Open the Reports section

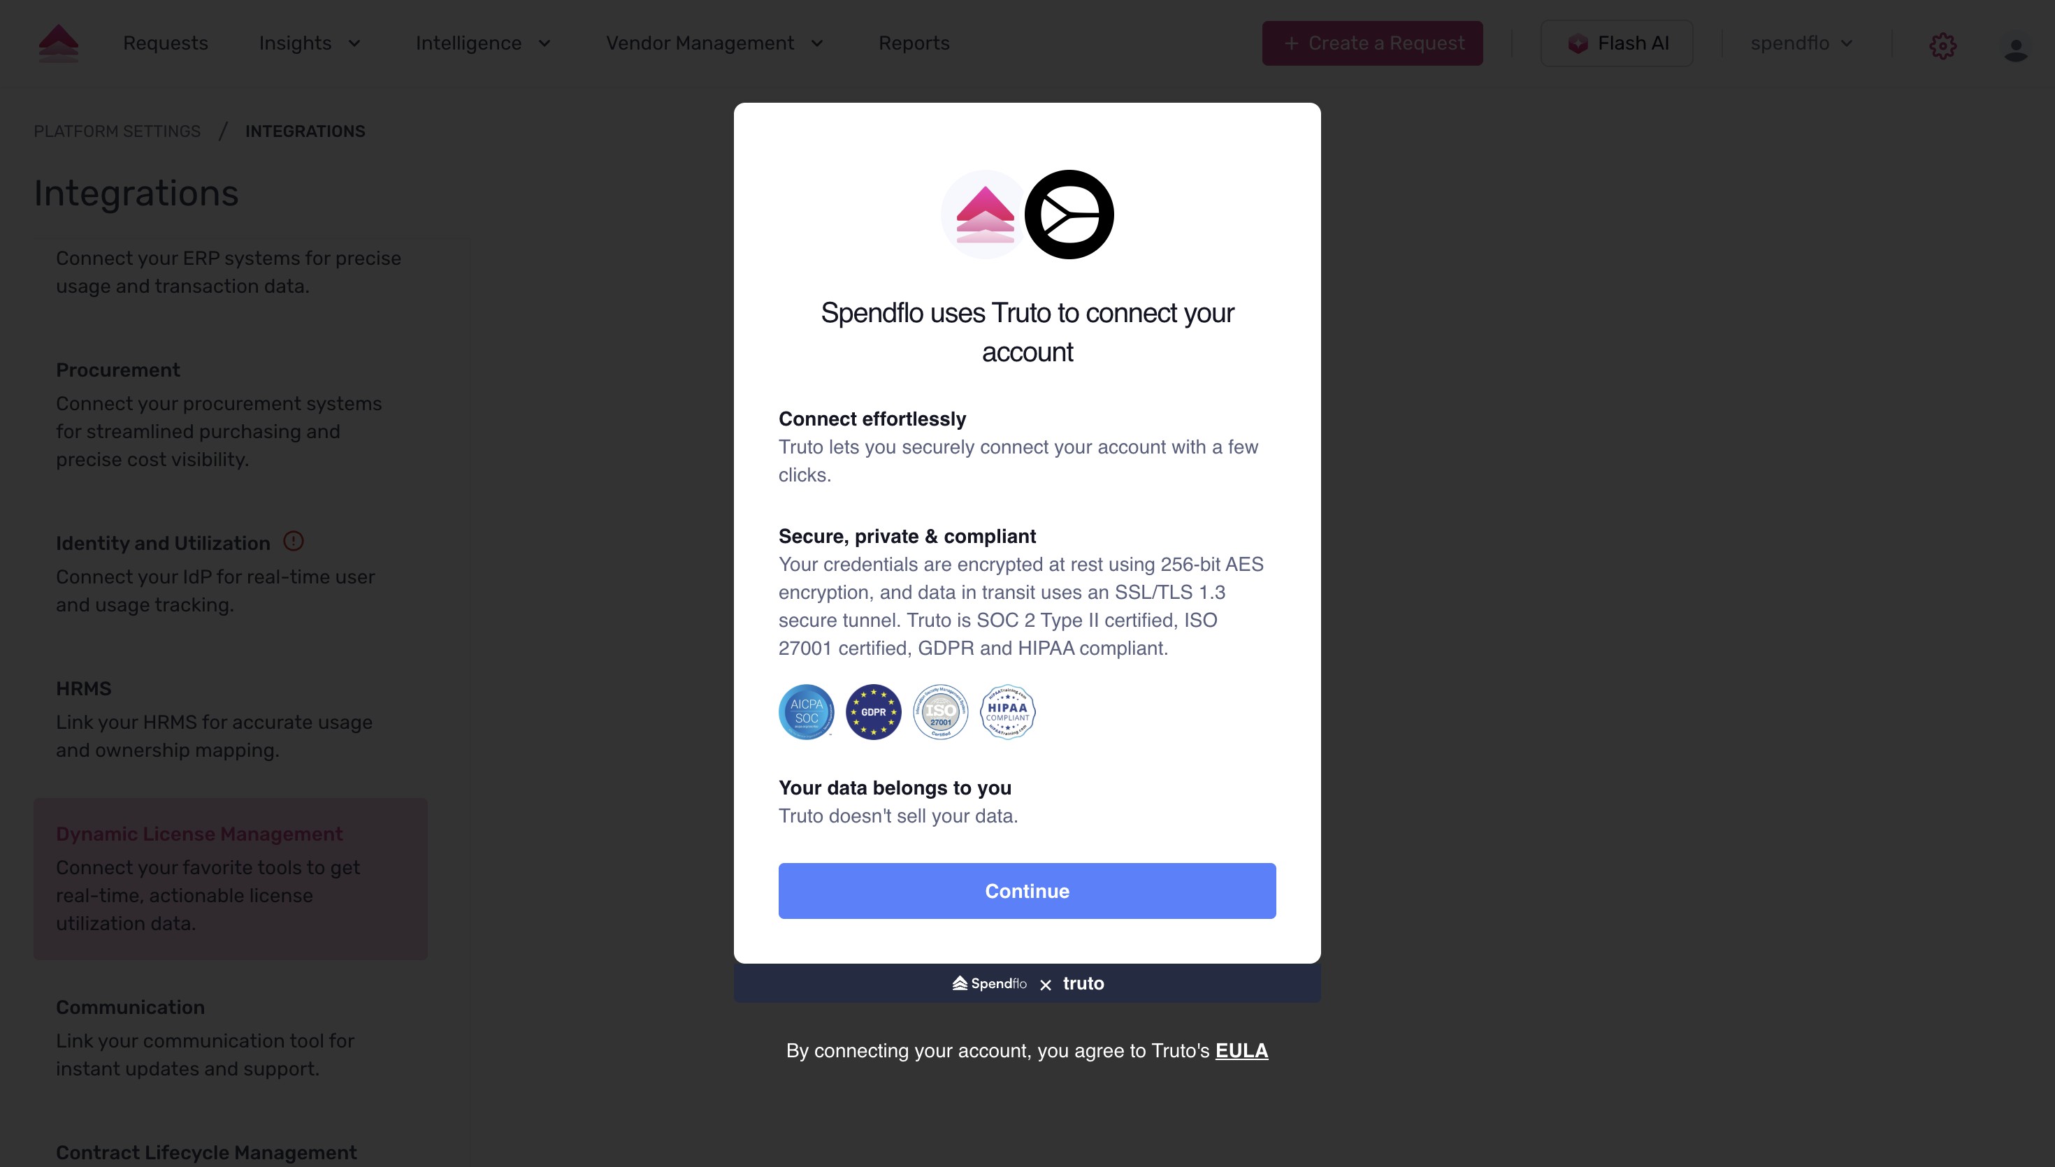pos(914,43)
